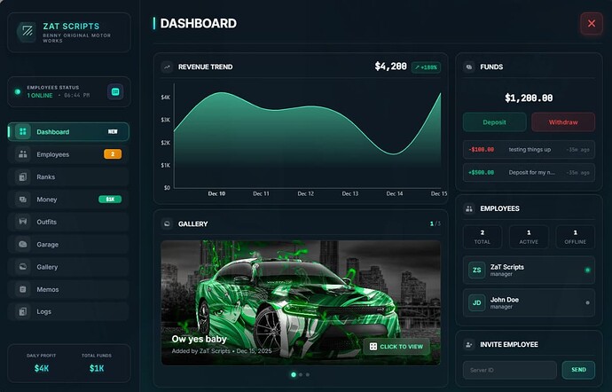Click the Gallery panel header icon
This screenshot has height=392, width=612.
[167, 223]
